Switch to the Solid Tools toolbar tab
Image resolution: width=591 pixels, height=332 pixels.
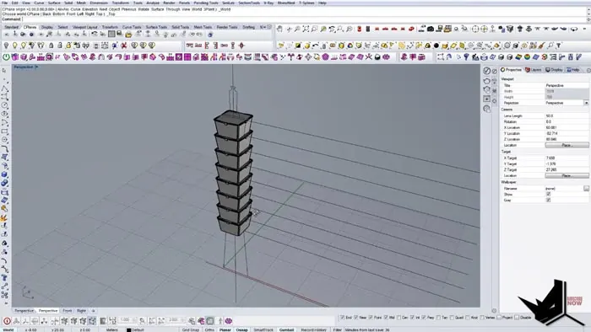pyautogui.click(x=180, y=27)
